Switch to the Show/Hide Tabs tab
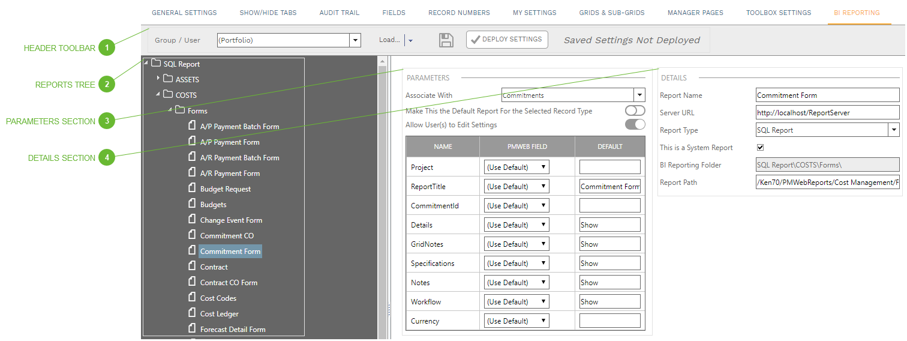The height and width of the screenshot is (341, 907). pos(268,13)
